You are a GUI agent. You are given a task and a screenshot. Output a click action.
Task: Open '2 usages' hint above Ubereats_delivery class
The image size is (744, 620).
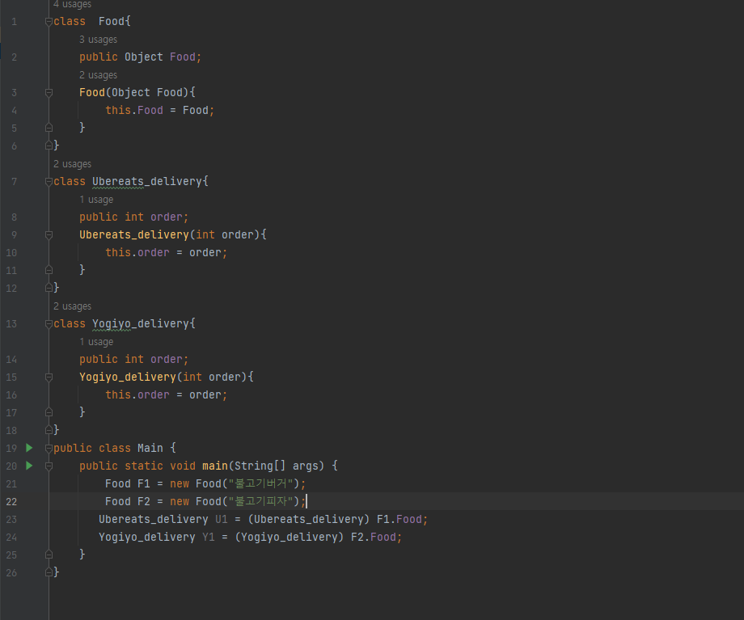pyautogui.click(x=72, y=163)
